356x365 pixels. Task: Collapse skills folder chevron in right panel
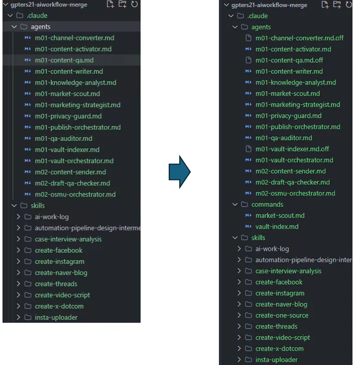point(235,238)
